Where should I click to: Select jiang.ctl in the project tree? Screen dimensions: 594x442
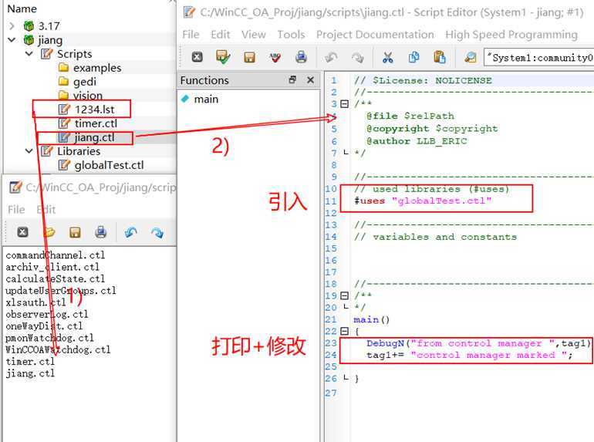94,137
